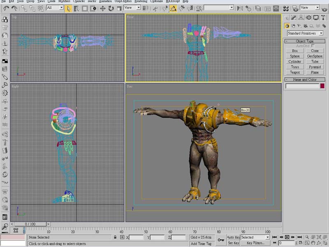Image resolution: width=329 pixels, height=247 pixels.
Task: Click the Cylinder button
Action: point(295,61)
